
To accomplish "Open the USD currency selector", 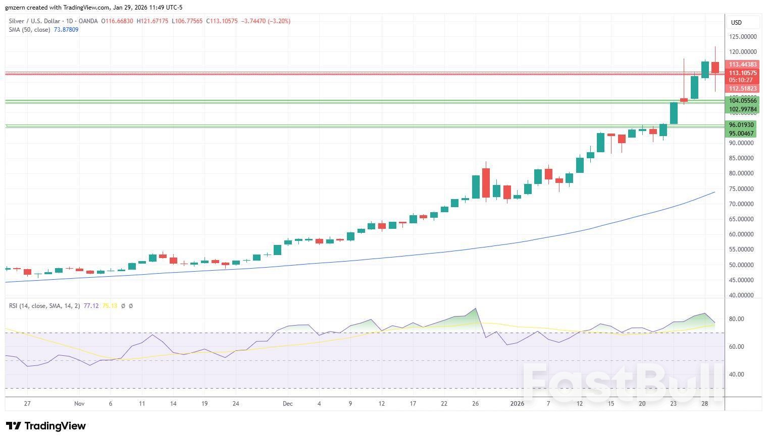I will [743, 22].
